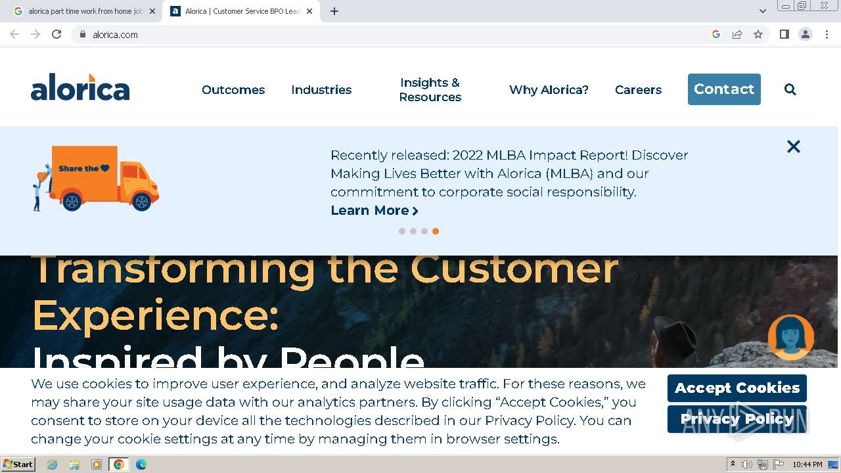
Task: Click the Transforming the Customer Experience headline
Action: pyautogui.click(x=325, y=292)
